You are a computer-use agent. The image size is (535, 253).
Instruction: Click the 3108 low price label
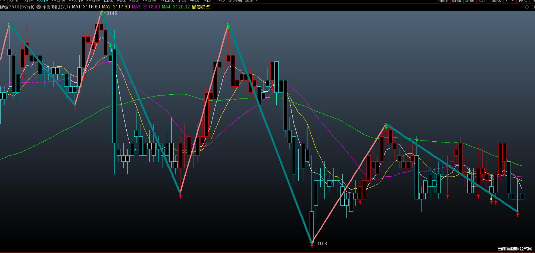[x=322, y=243]
